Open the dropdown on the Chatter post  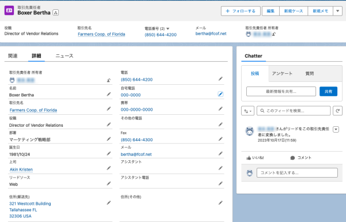(336, 129)
